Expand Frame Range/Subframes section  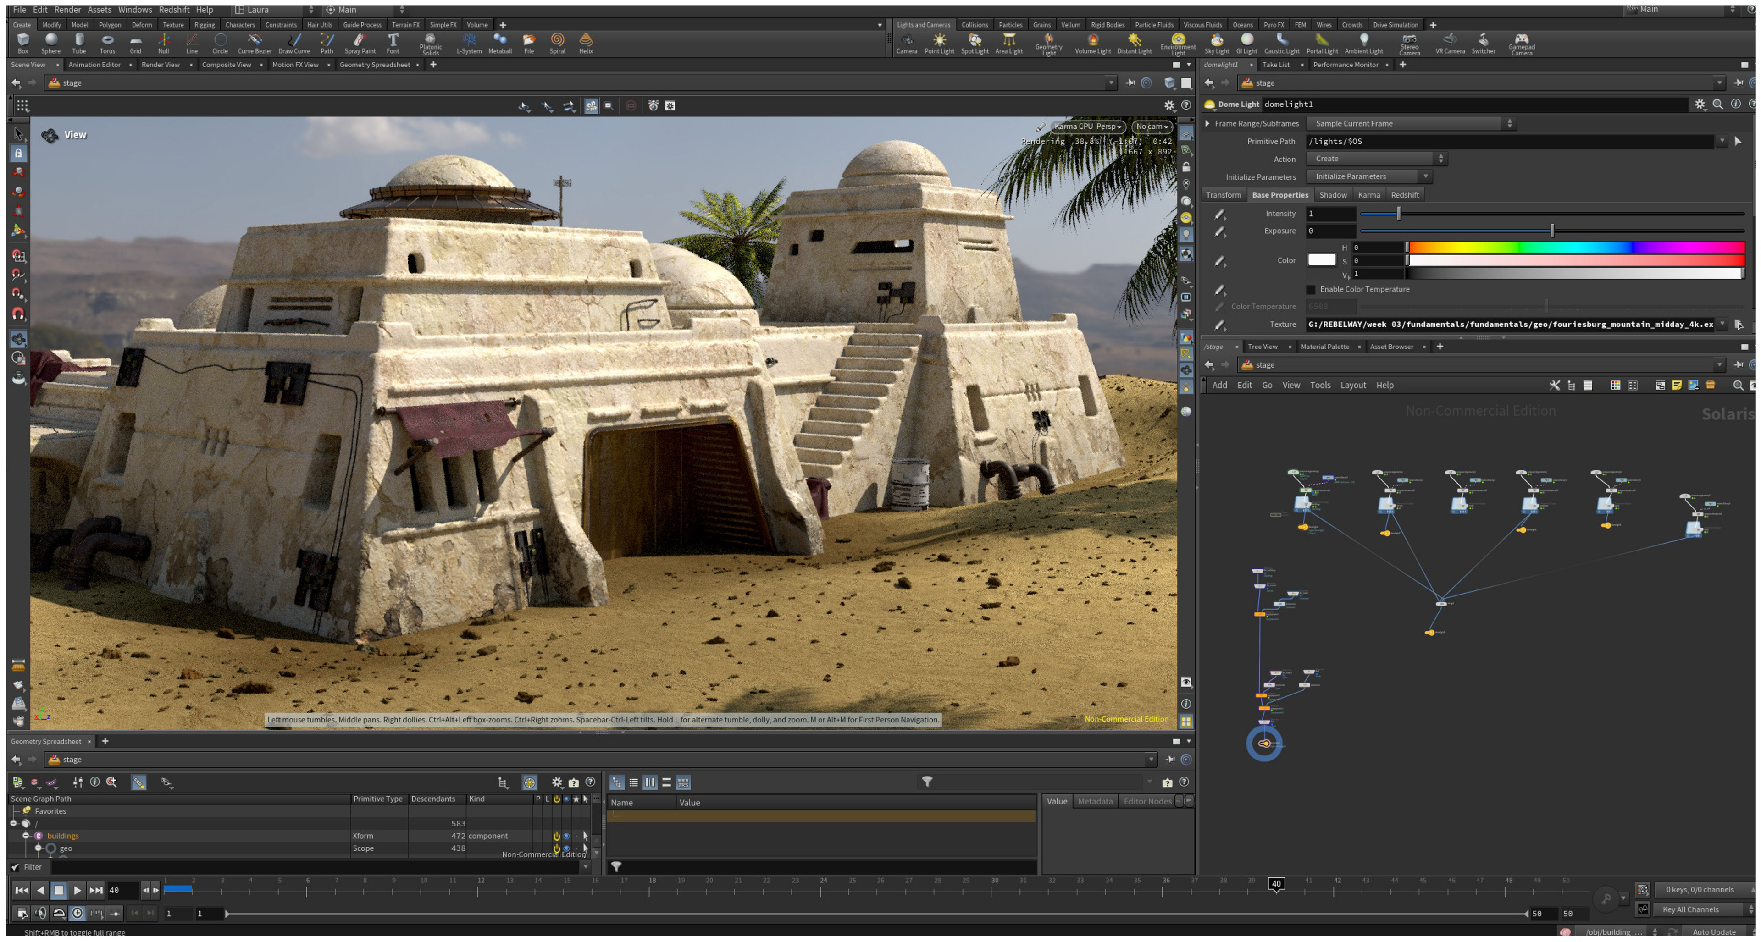point(1207,124)
